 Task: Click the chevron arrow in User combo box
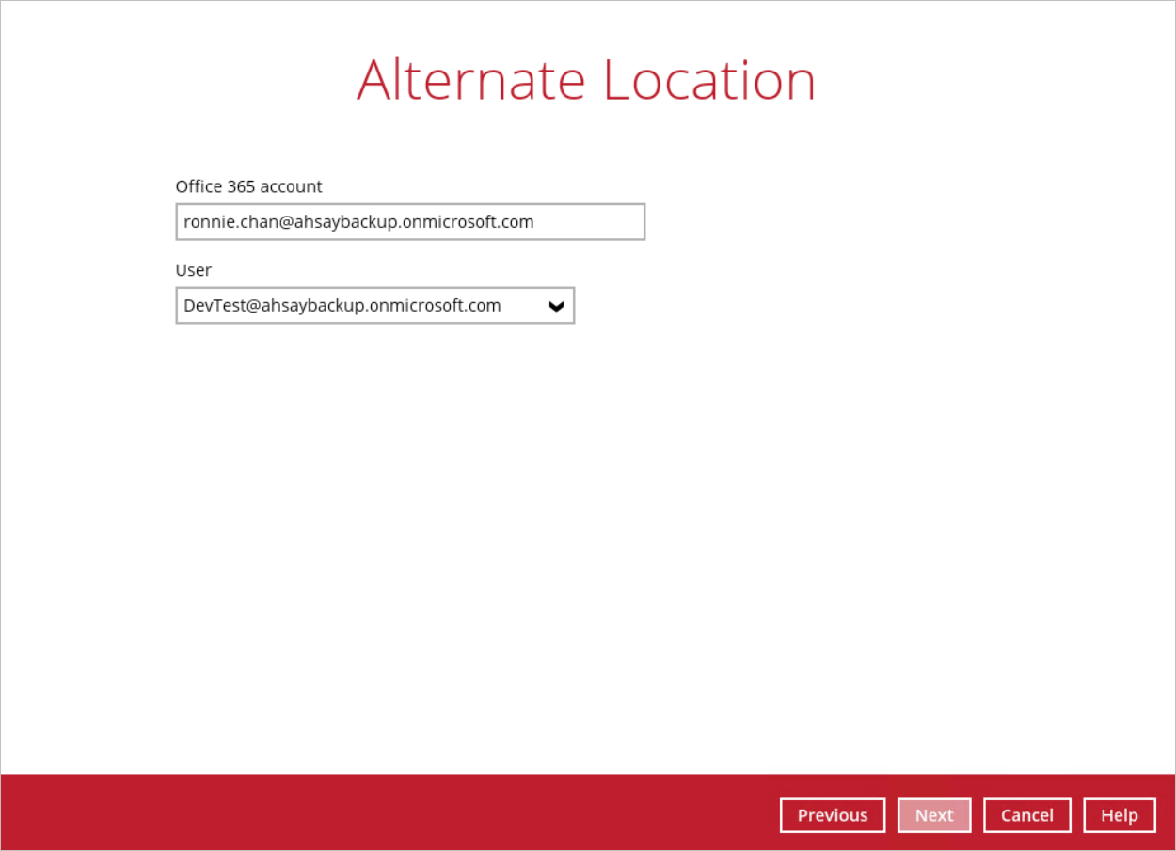tap(556, 306)
